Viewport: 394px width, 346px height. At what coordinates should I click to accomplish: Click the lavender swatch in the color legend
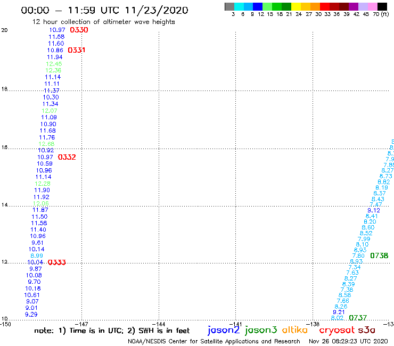coord(363,6)
